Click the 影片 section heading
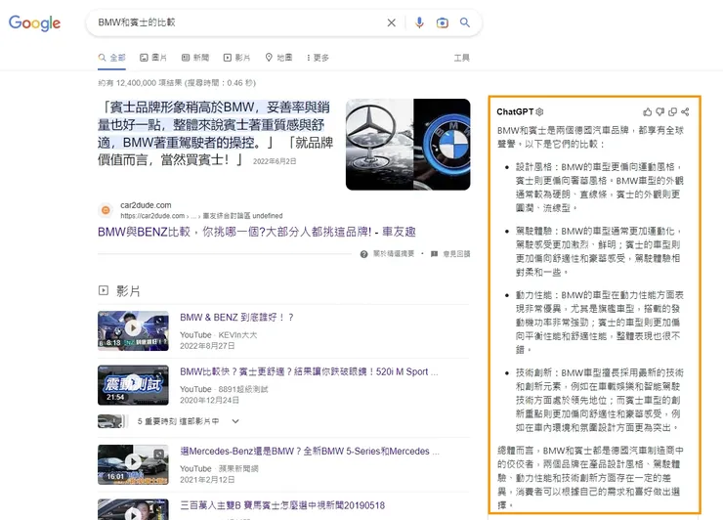 (x=128, y=291)
